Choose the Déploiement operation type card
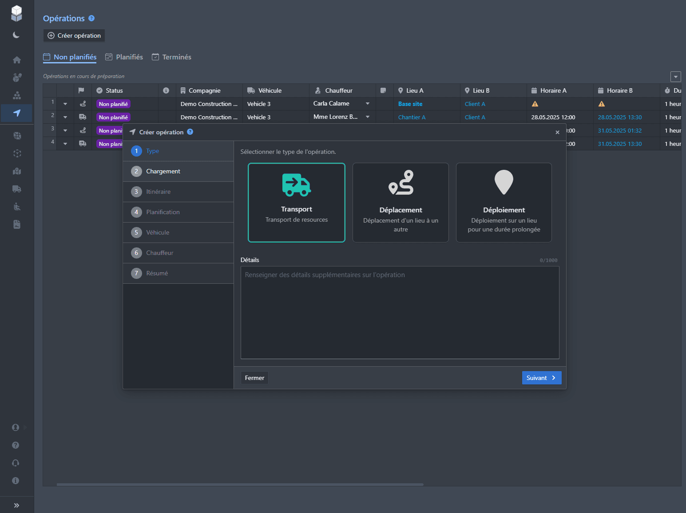 point(504,203)
